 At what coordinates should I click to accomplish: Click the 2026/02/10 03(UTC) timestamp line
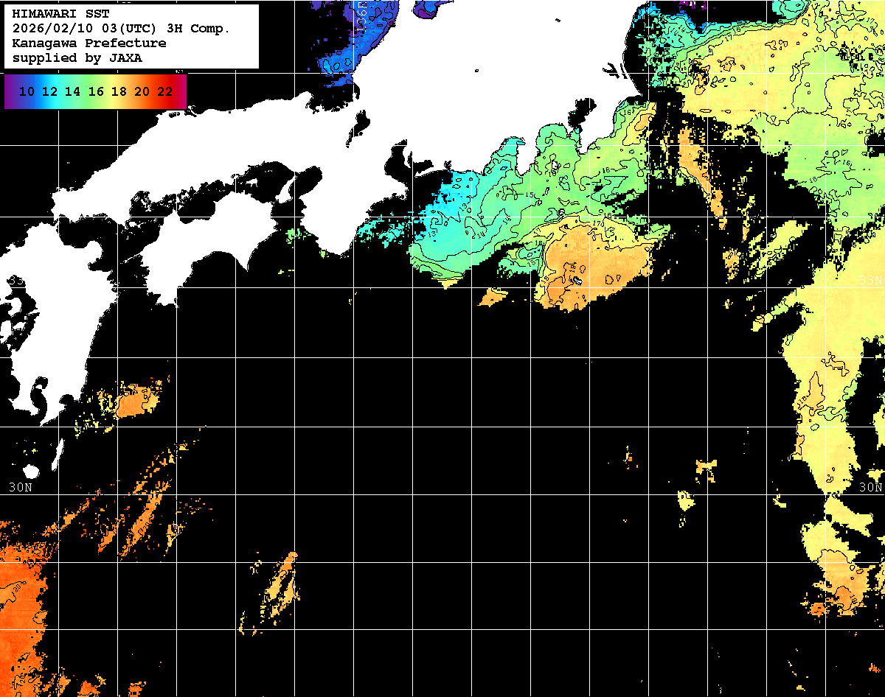point(121,29)
